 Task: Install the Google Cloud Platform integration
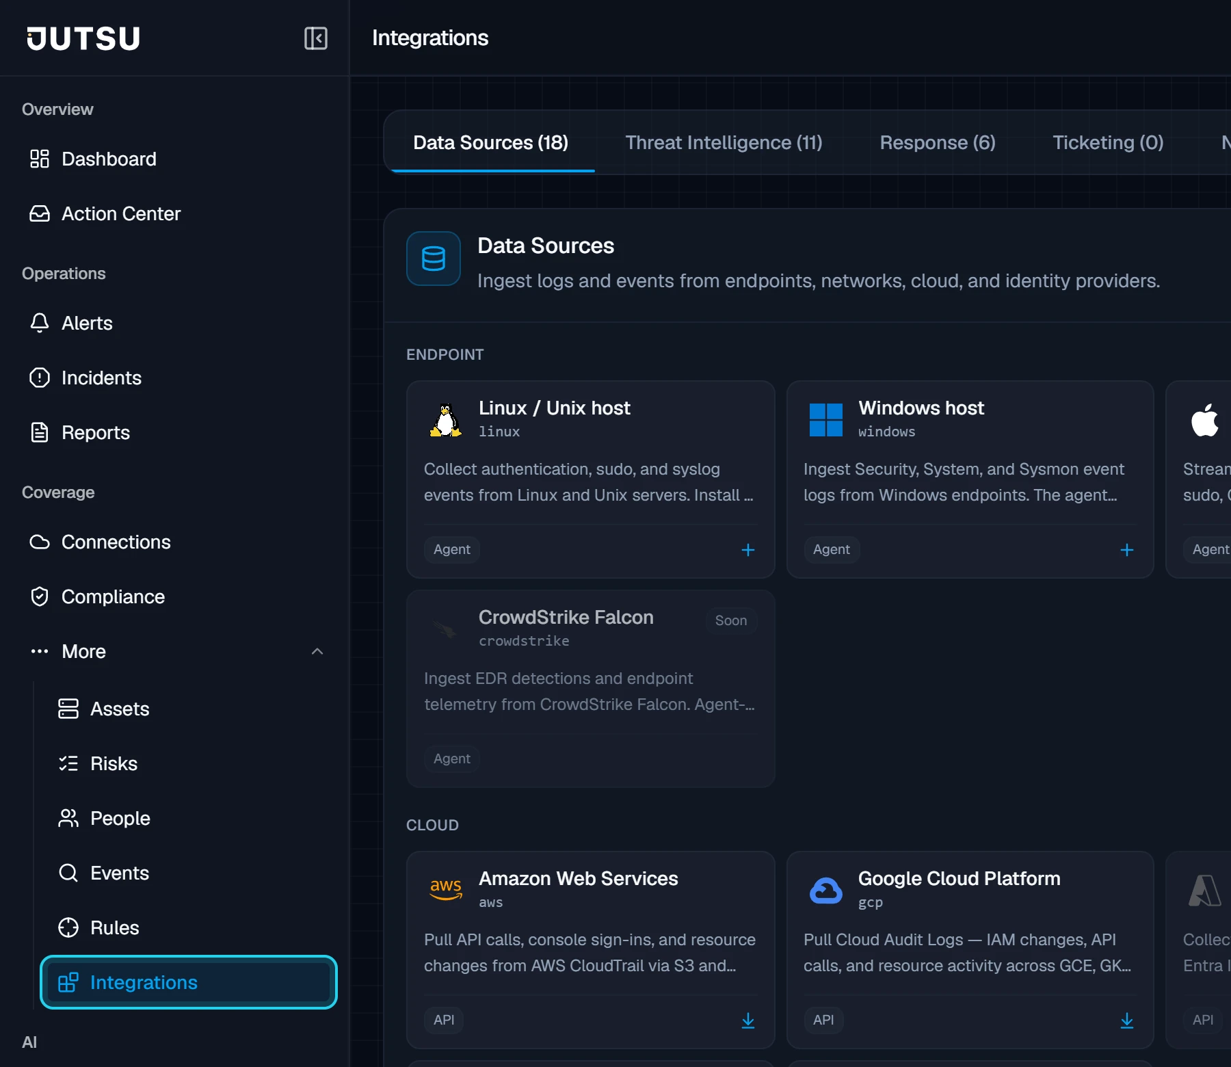[1127, 1020]
